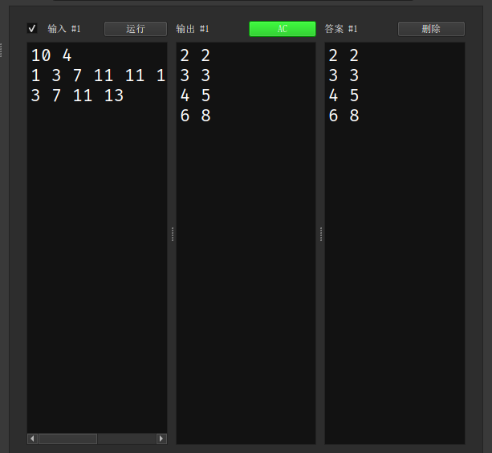Click the 输入 #1 label

point(64,29)
